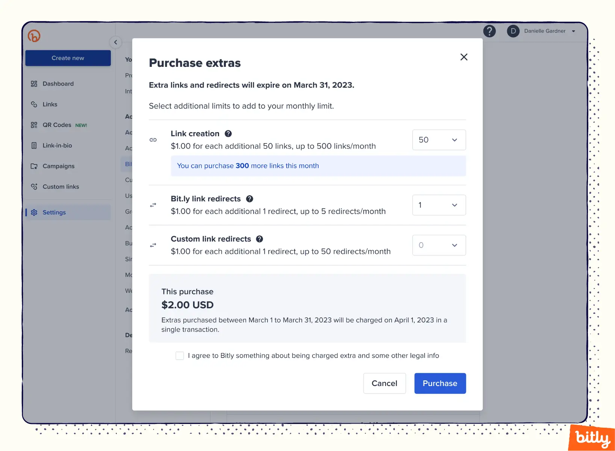Click the Custom link redirects help icon
This screenshot has width=615, height=451.
click(x=260, y=239)
